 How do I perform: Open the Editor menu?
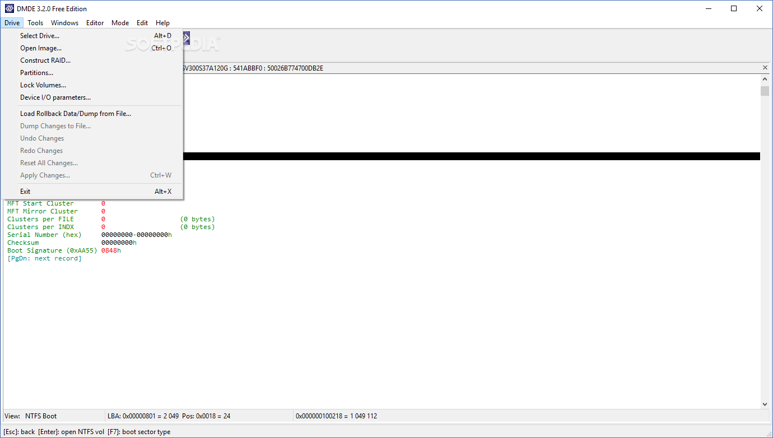coord(95,23)
